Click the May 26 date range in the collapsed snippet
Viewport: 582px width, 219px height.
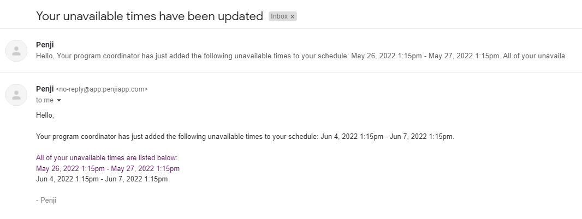pyautogui.click(x=425, y=56)
